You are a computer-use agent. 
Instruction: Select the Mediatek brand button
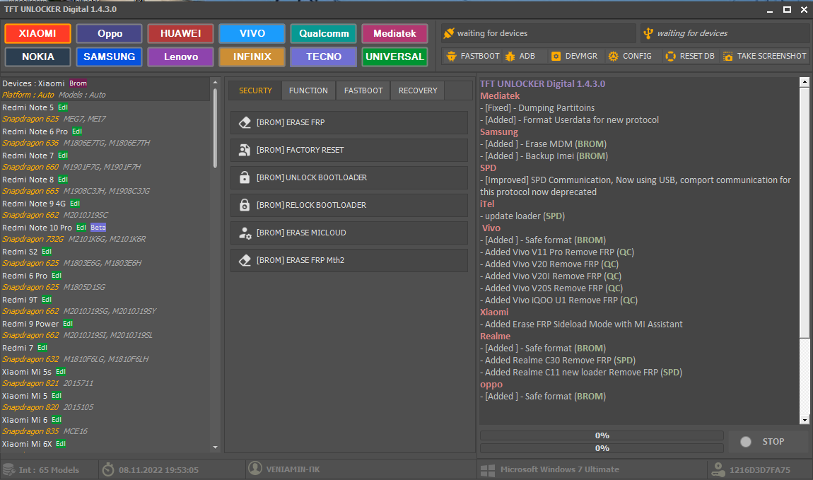point(394,33)
